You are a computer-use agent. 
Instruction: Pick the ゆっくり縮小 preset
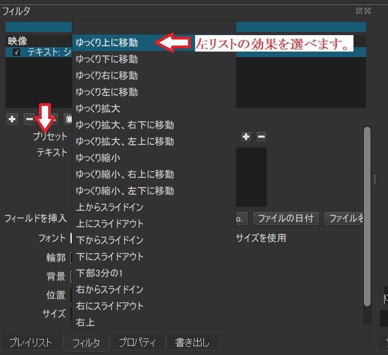pos(154,158)
